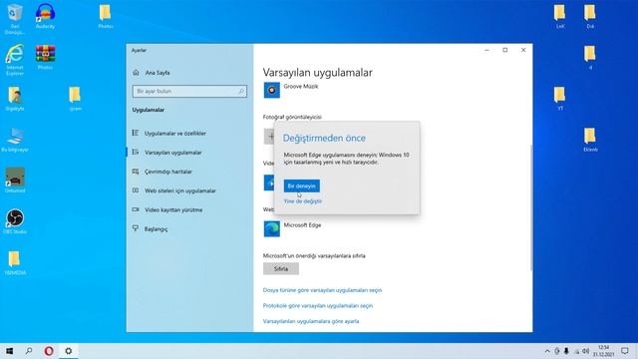Screen dimensions: 638x359
Task: Open taskbar clock and date
Action: (x=603, y=351)
